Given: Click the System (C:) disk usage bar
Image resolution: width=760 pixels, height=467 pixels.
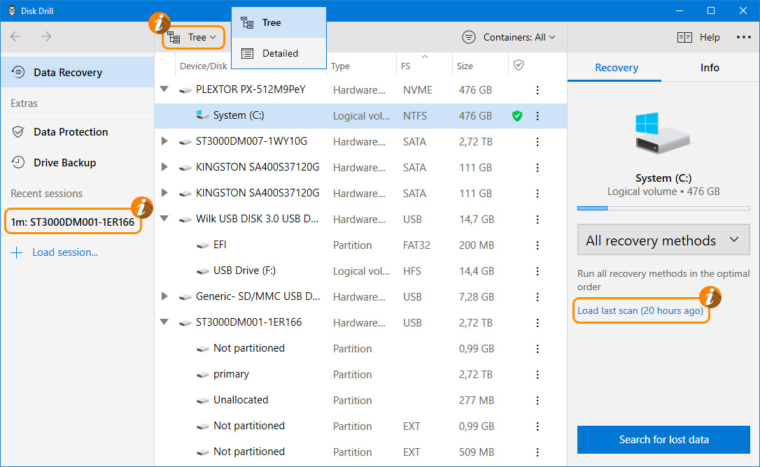Looking at the screenshot, I should (x=663, y=208).
